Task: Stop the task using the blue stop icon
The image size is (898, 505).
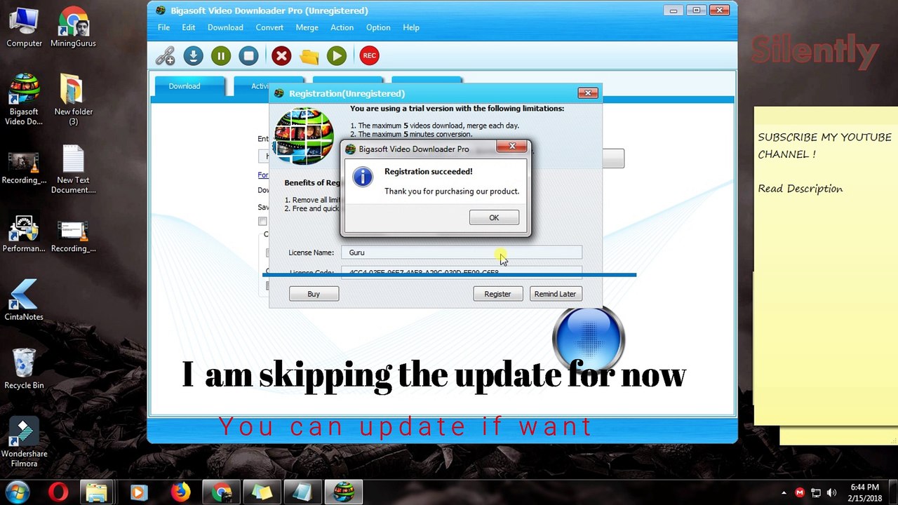Action: [248, 55]
